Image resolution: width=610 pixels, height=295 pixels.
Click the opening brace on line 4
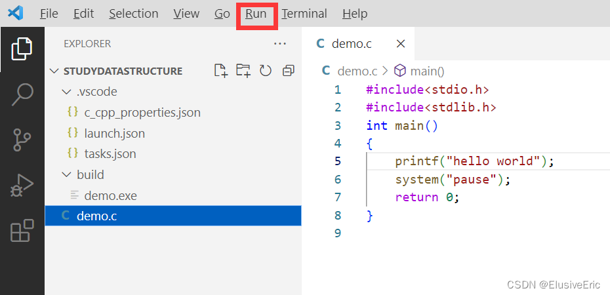click(369, 144)
